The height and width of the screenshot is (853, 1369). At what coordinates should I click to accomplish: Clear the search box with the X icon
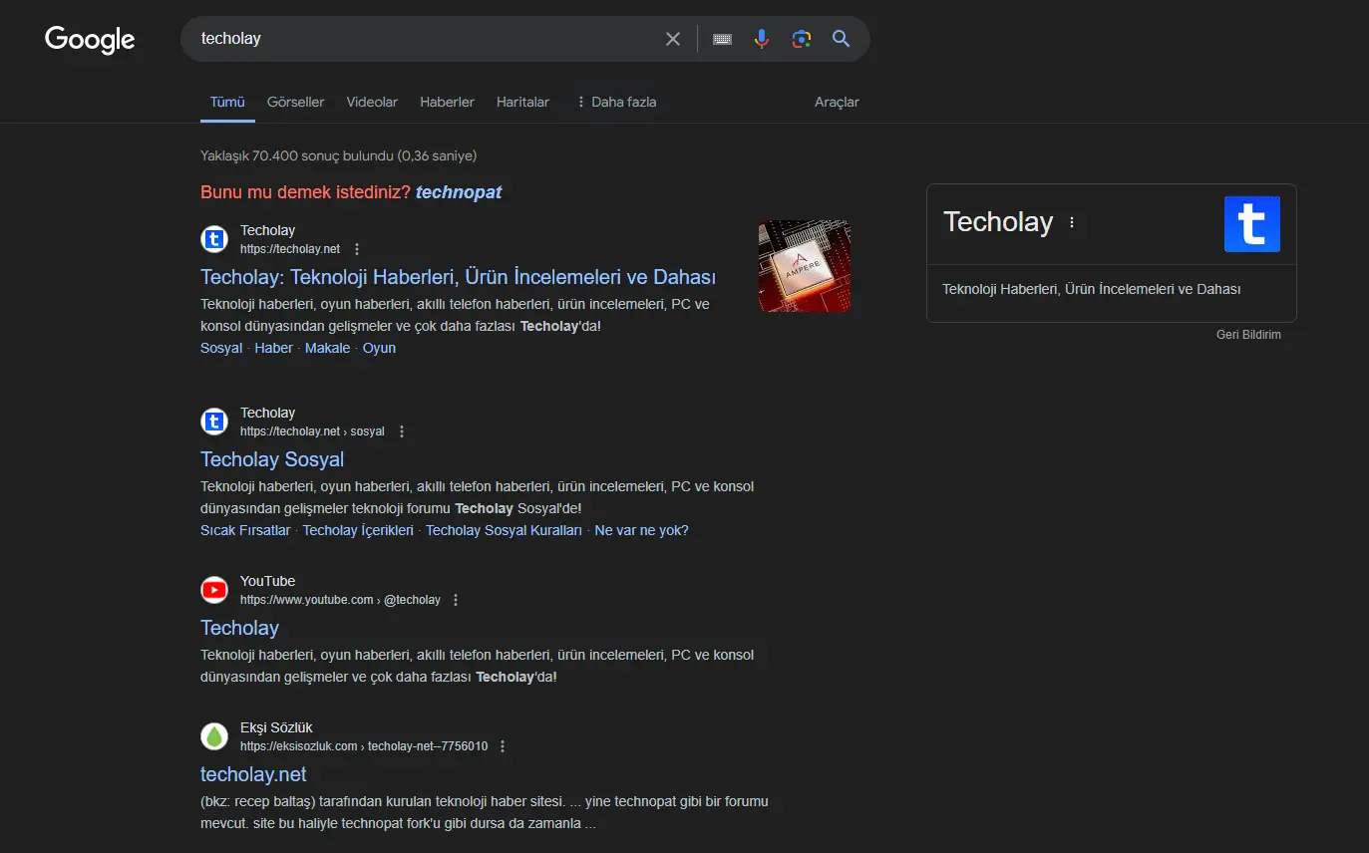tap(673, 39)
